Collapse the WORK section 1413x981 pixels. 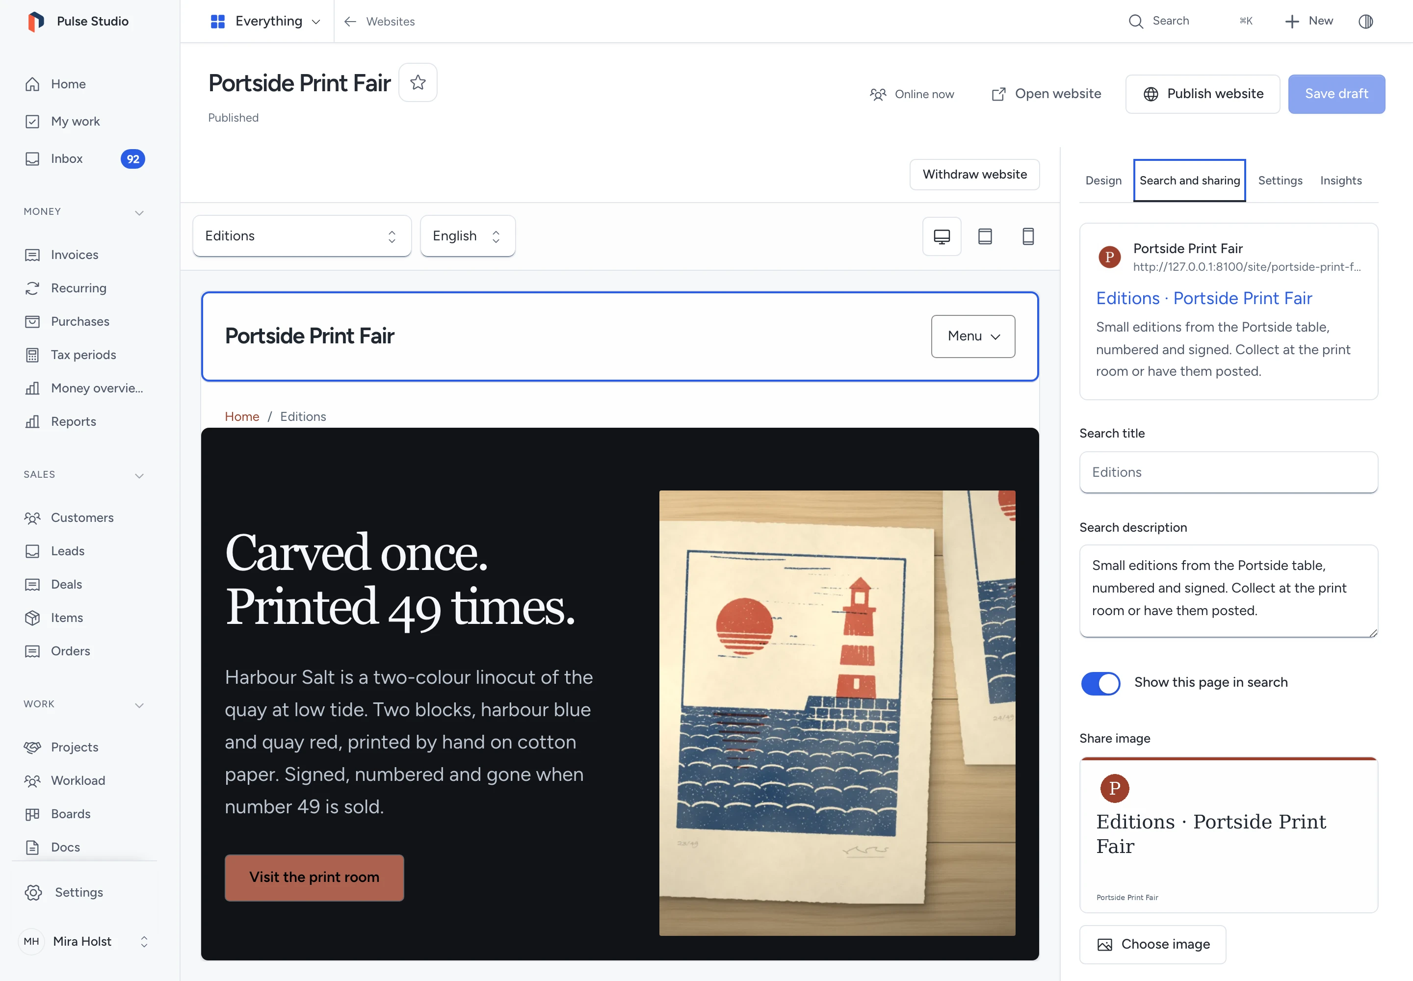click(139, 705)
